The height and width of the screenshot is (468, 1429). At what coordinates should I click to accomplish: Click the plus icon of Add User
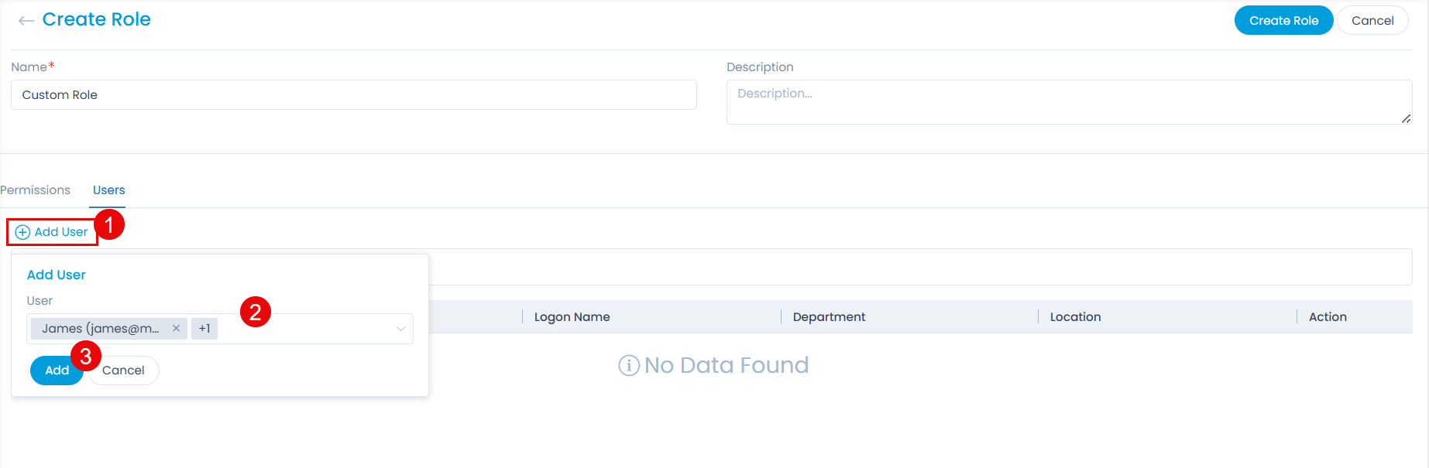[x=22, y=232]
